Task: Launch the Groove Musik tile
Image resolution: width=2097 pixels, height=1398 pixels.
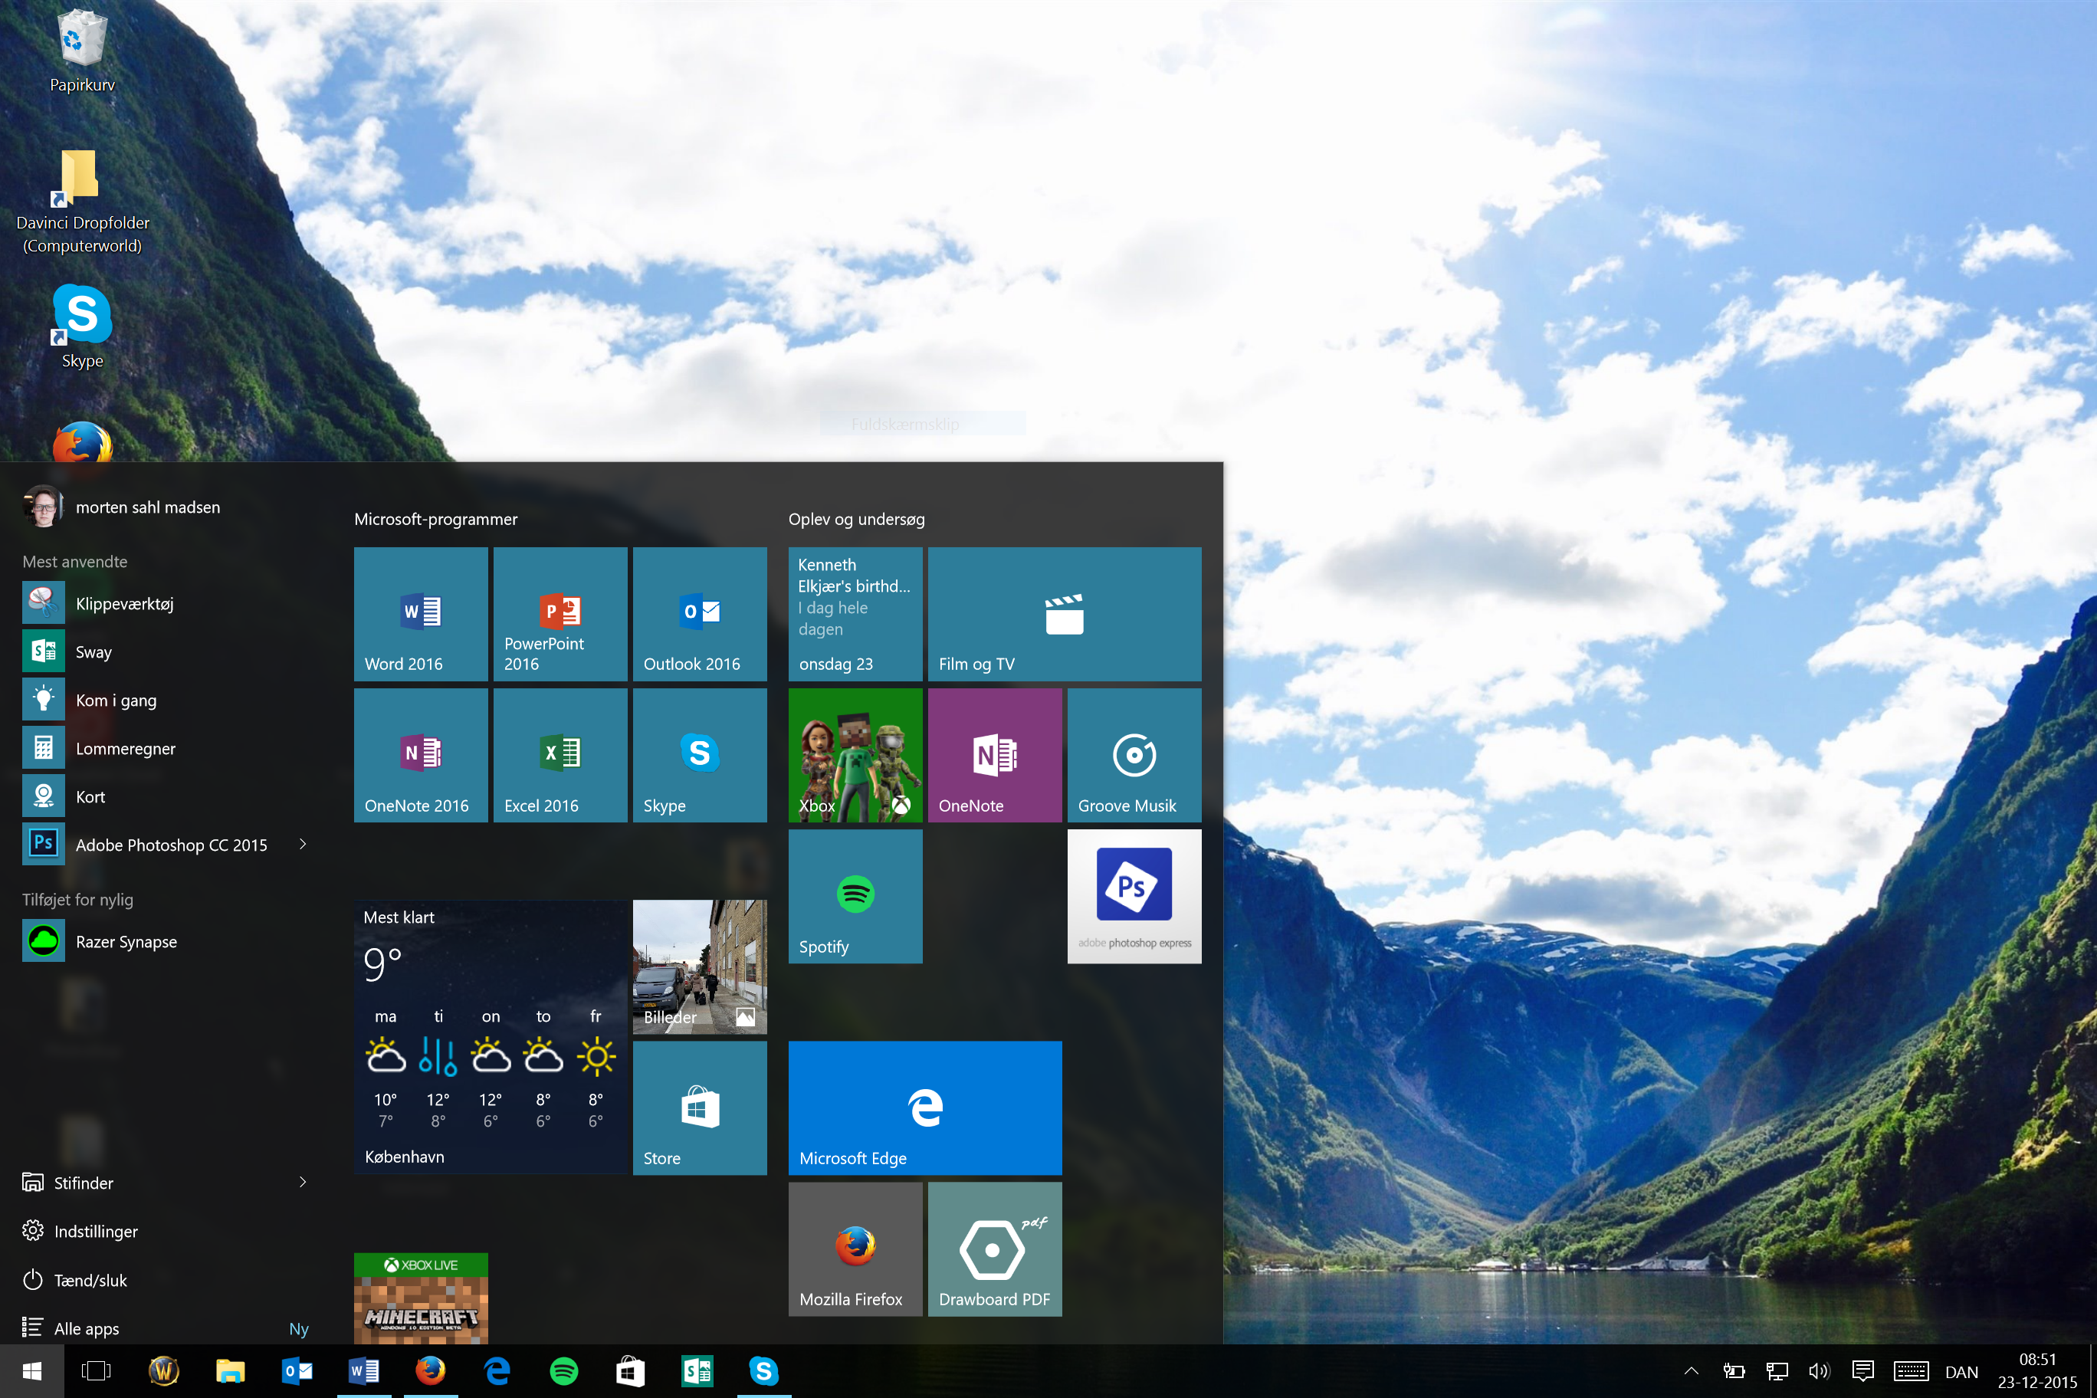Action: 1134,754
